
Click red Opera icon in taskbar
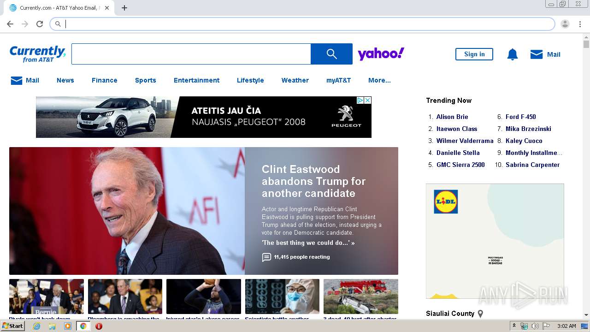click(x=99, y=326)
